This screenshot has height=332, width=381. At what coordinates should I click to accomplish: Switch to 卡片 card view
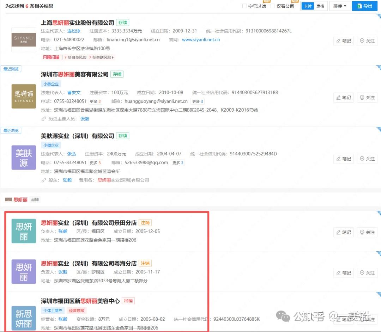[308, 6]
